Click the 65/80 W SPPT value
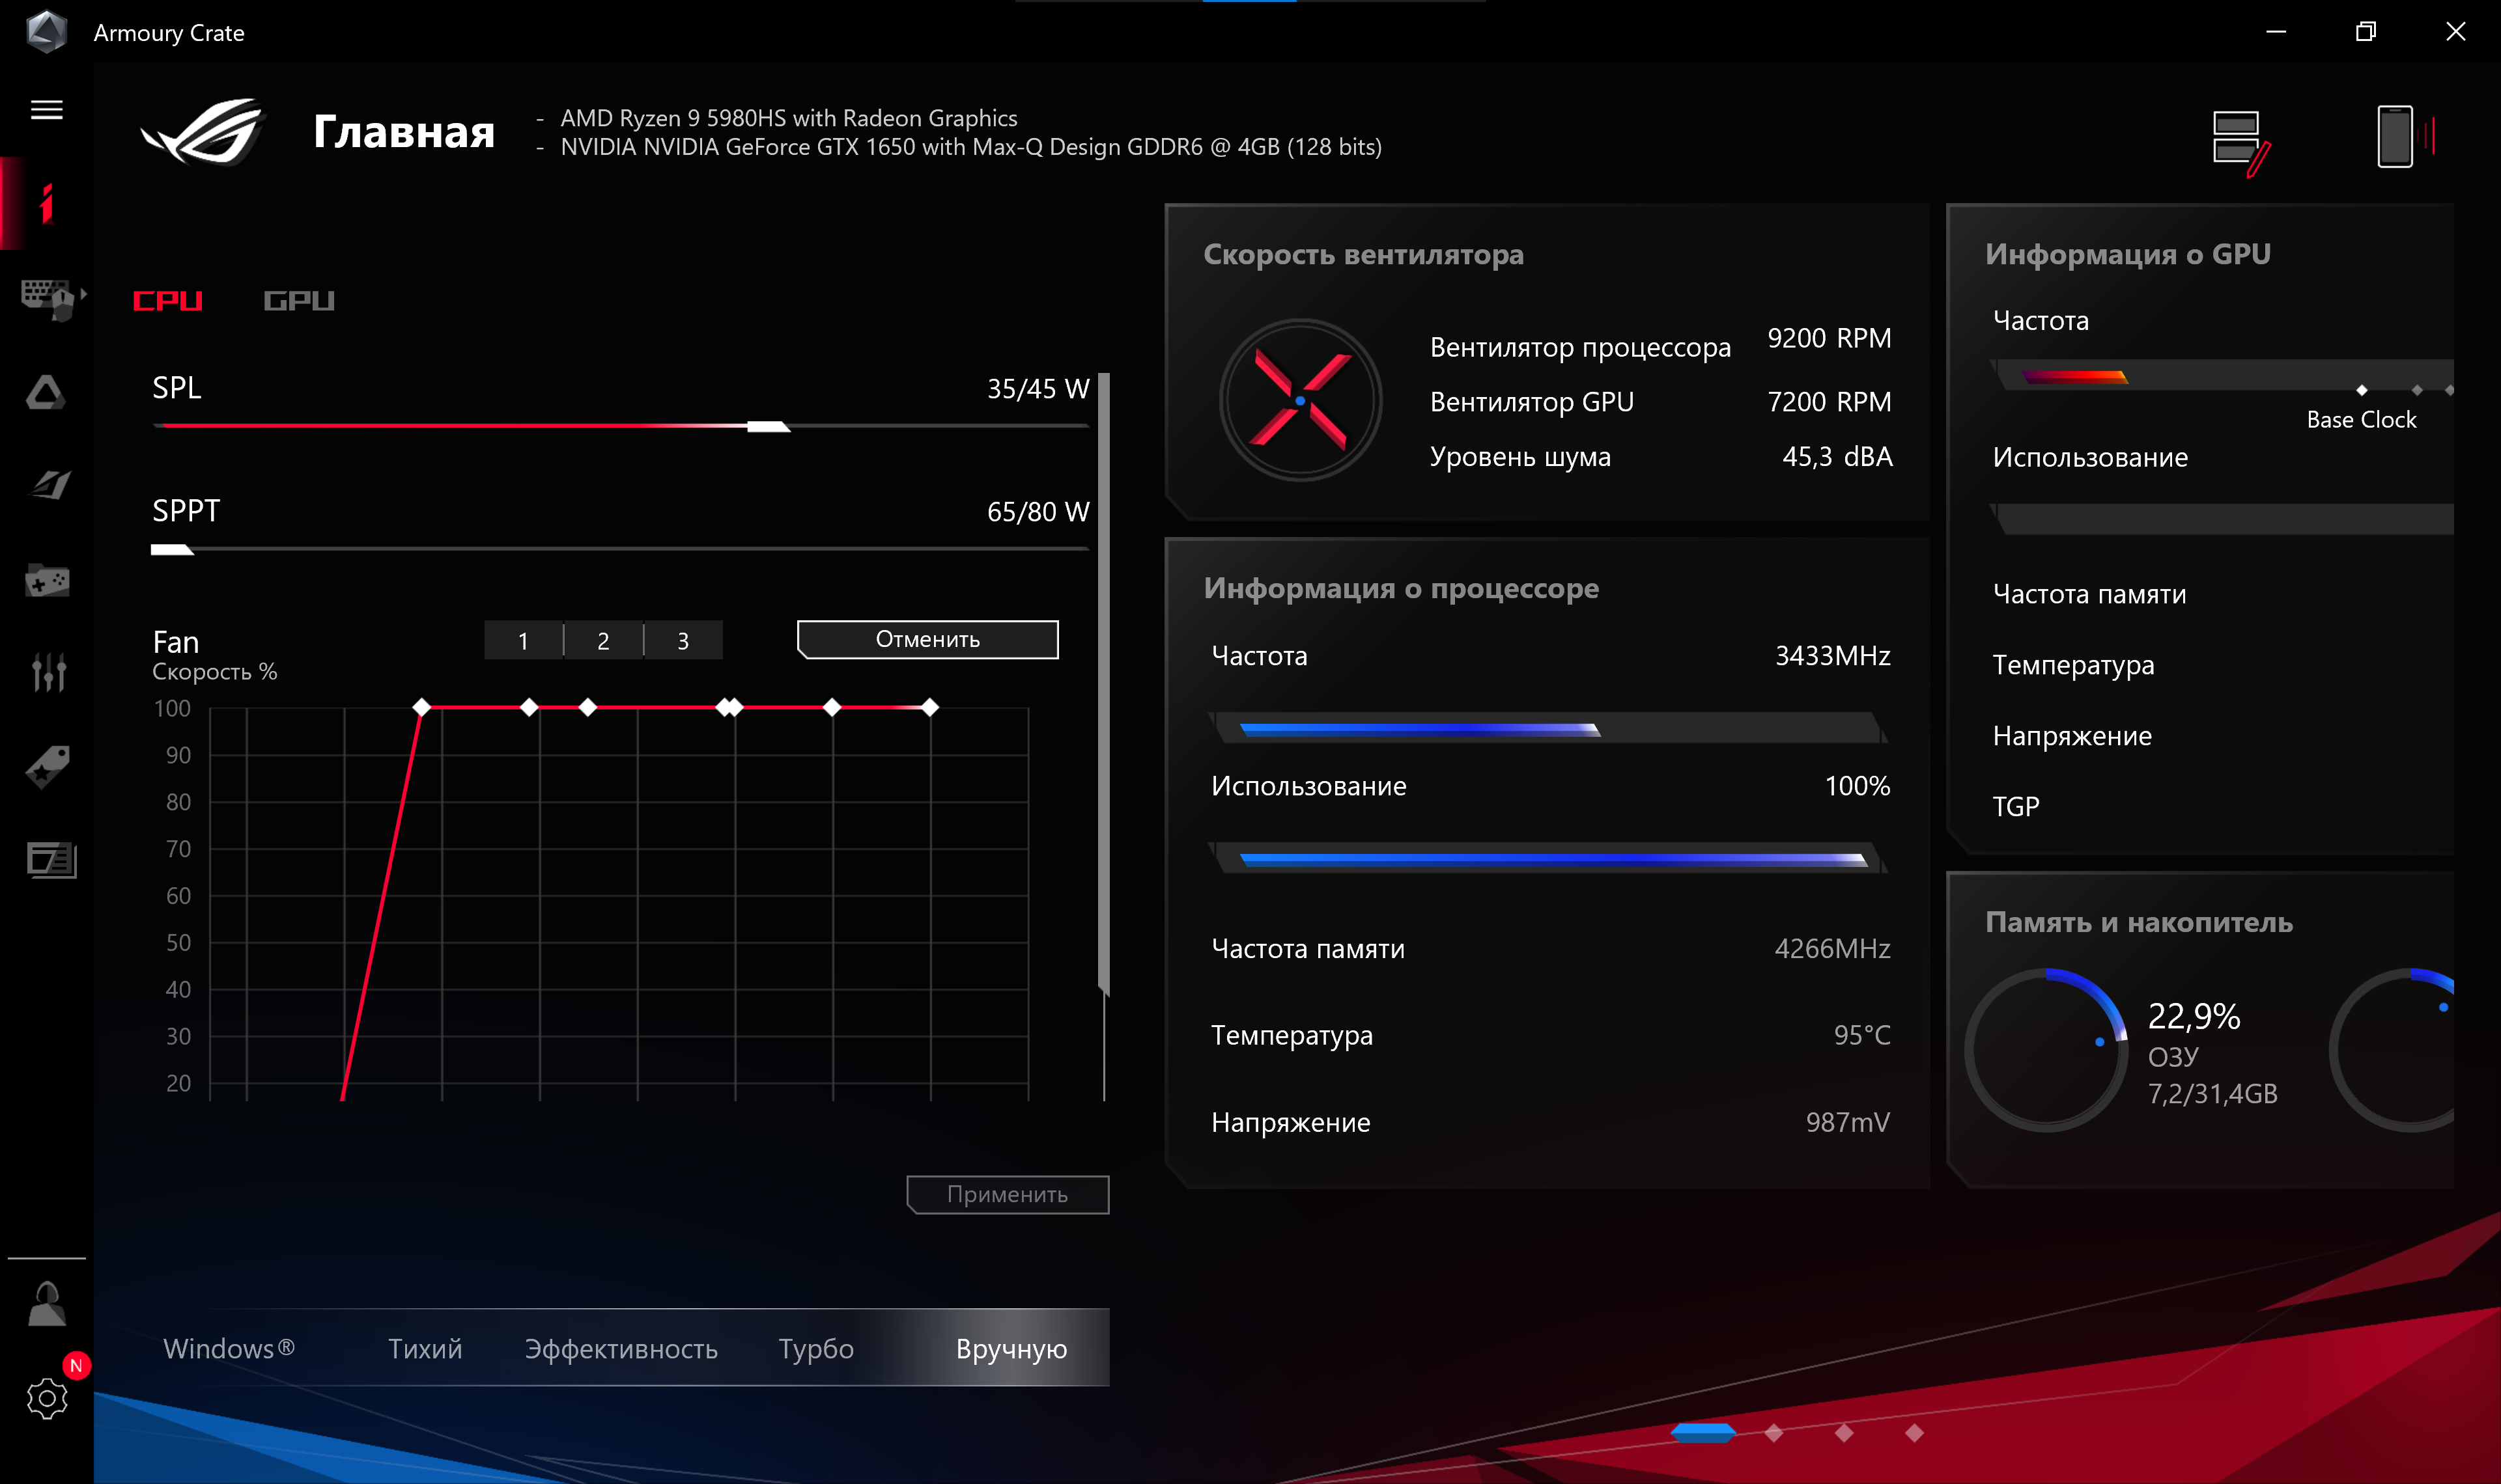Image resolution: width=2501 pixels, height=1484 pixels. coord(1038,512)
